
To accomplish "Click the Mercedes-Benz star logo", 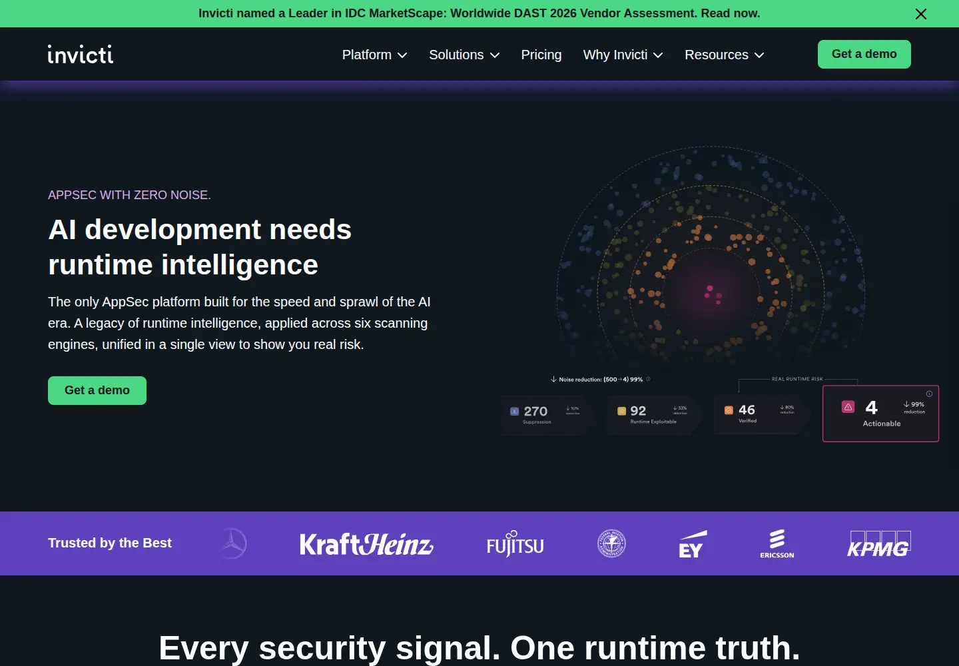I will point(233,543).
